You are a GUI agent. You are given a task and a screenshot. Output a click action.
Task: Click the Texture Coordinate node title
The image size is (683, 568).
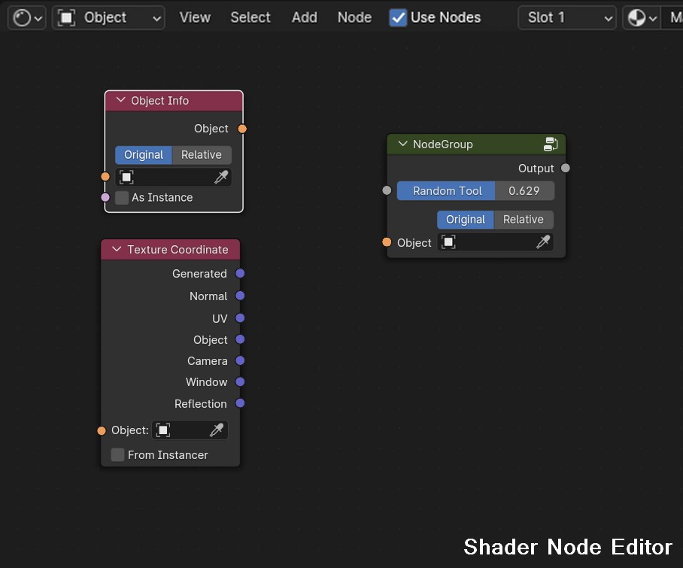pyautogui.click(x=178, y=250)
